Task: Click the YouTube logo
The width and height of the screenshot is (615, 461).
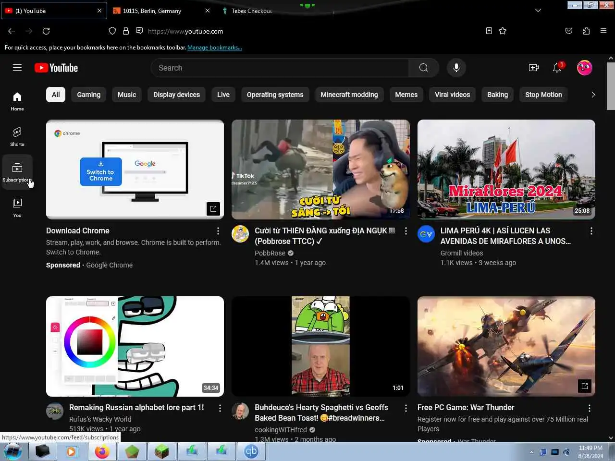Action: pos(56,68)
